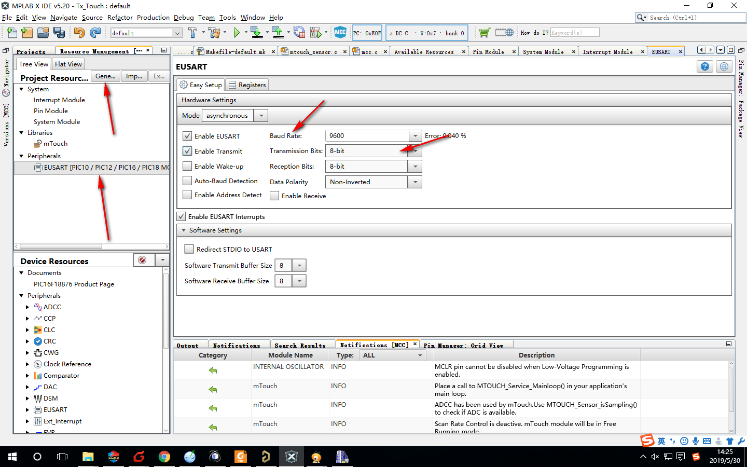This screenshot has width=747, height=467.
Task: Click the red stop icon in Device Resources
Action: click(142, 260)
